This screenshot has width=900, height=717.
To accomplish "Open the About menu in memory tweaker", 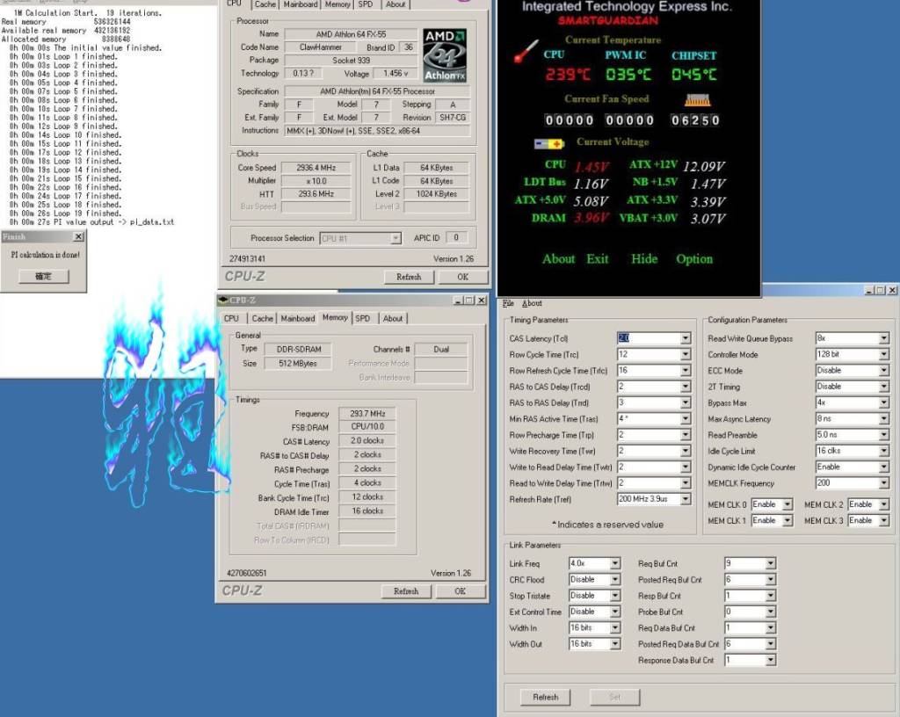I will 532,303.
